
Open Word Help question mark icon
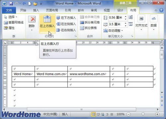[x=161, y=10]
